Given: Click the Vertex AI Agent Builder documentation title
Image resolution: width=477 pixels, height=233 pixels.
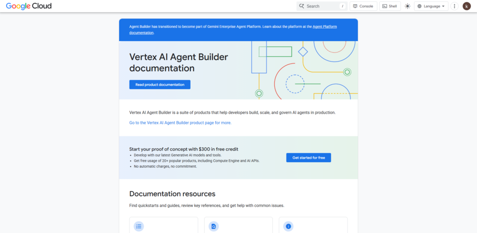Looking at the screenshot, I should pos(178,62).
